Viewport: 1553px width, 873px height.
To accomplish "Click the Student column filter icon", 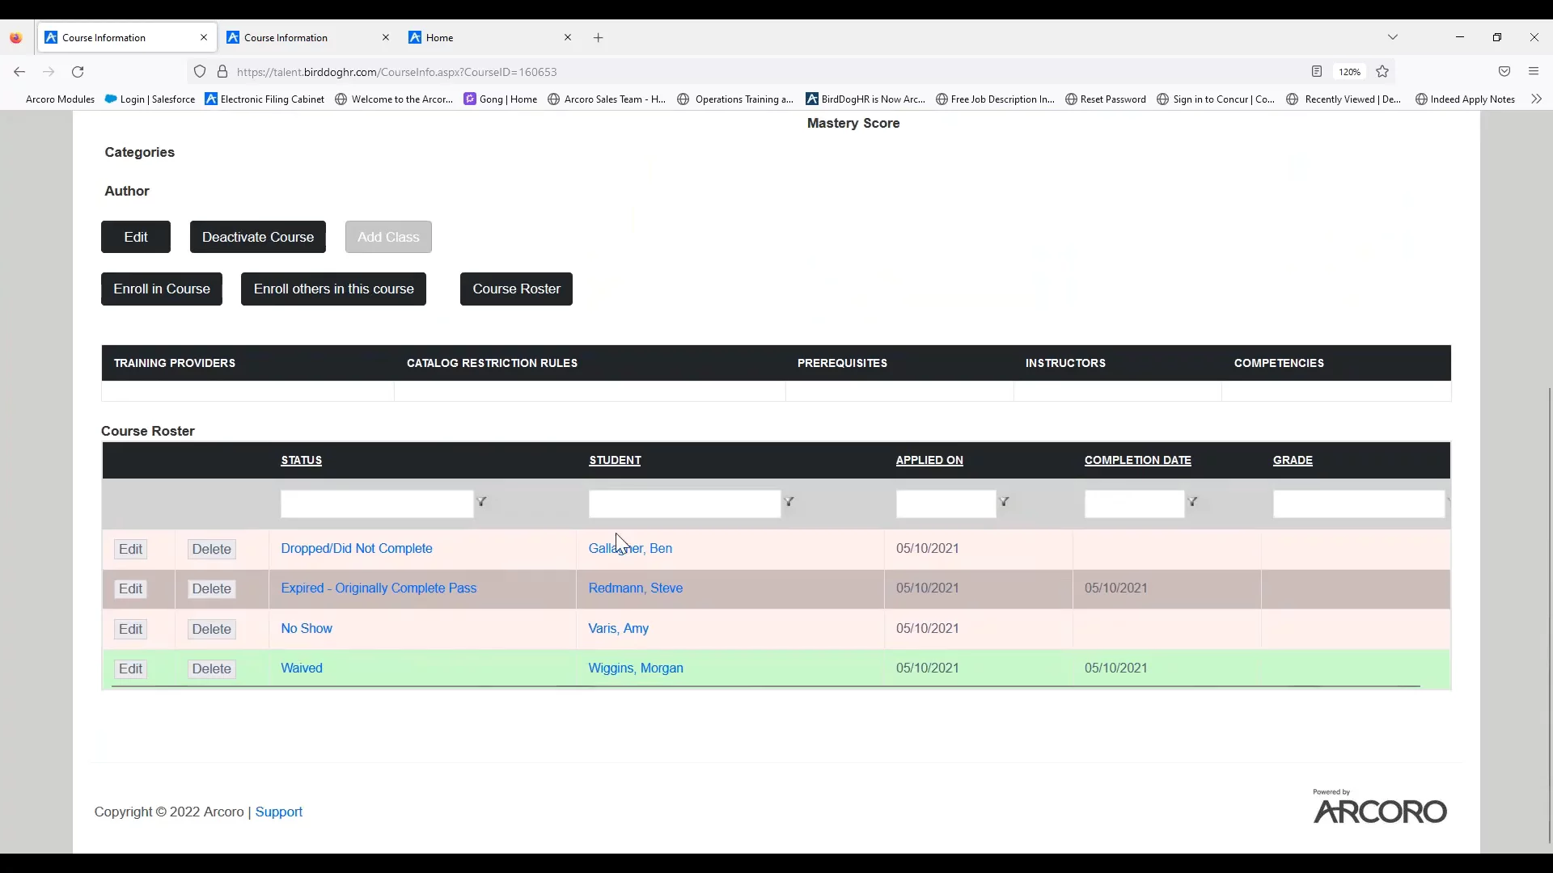I will [x=789, y=502].
